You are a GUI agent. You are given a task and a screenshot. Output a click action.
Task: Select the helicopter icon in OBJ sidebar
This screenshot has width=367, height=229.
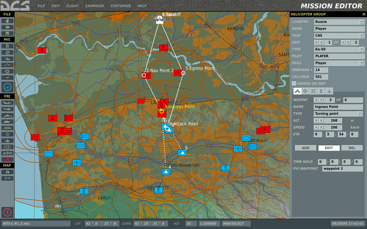[x=8, y=110]
